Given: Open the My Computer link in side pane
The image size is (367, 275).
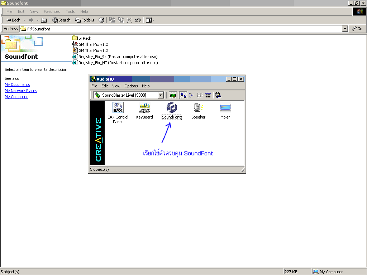Looking at the screenshot, I should (x=16, y=97).
